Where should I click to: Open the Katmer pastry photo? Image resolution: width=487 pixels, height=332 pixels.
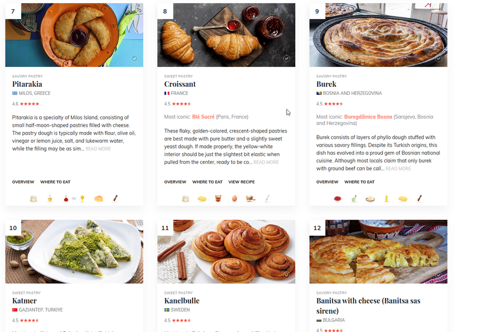74,251
